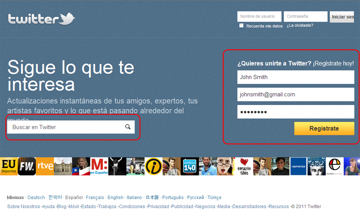Click the 'Iniciar sesión' button
360x213 pixels.
pyautogui.click(x=342, y=17)
